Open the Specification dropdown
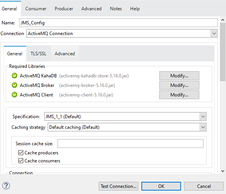 pyautogui.click(x=125, y=117)
